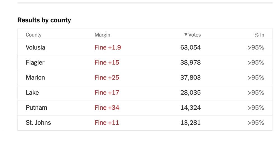This screenshot has width=274, height=141.
Task: Click the Fine +34 margin for Putnam
Action: pyautogui.click(x=107, y=108)
